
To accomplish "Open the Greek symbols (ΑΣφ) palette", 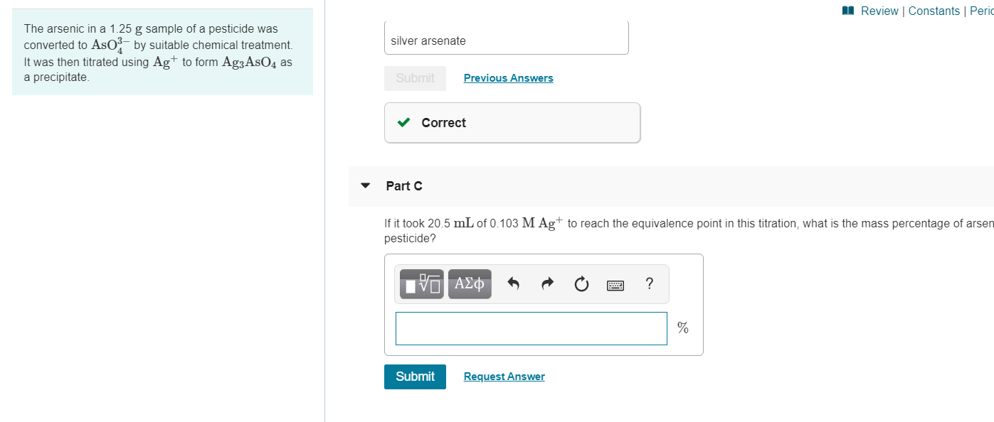I will click(470, 283).
